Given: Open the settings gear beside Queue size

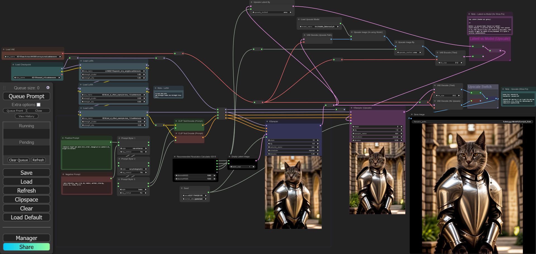Looking at the screenshot, I should [x=48, y=88].
